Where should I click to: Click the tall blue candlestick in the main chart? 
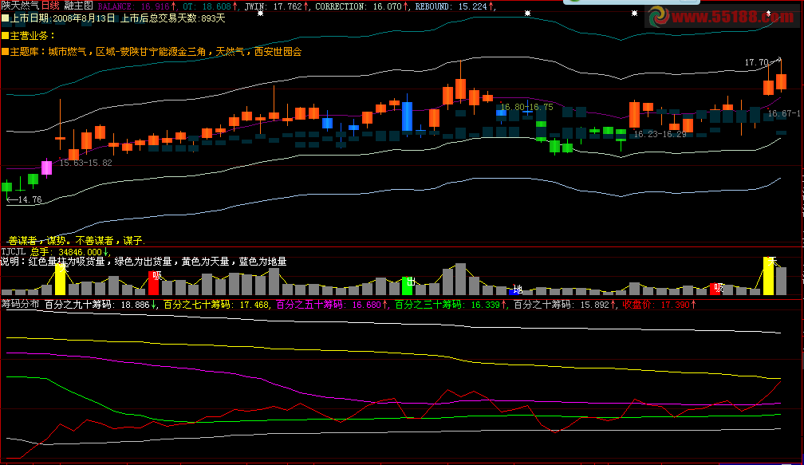click(x=407, y=115)
